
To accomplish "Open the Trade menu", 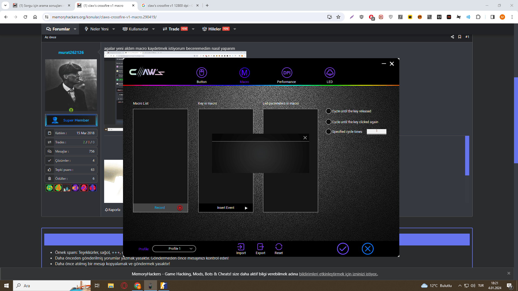I will 175,29.
